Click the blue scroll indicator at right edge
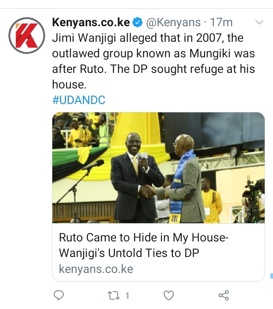The width and height of the screenshot is (273, 309). [271, 276]
